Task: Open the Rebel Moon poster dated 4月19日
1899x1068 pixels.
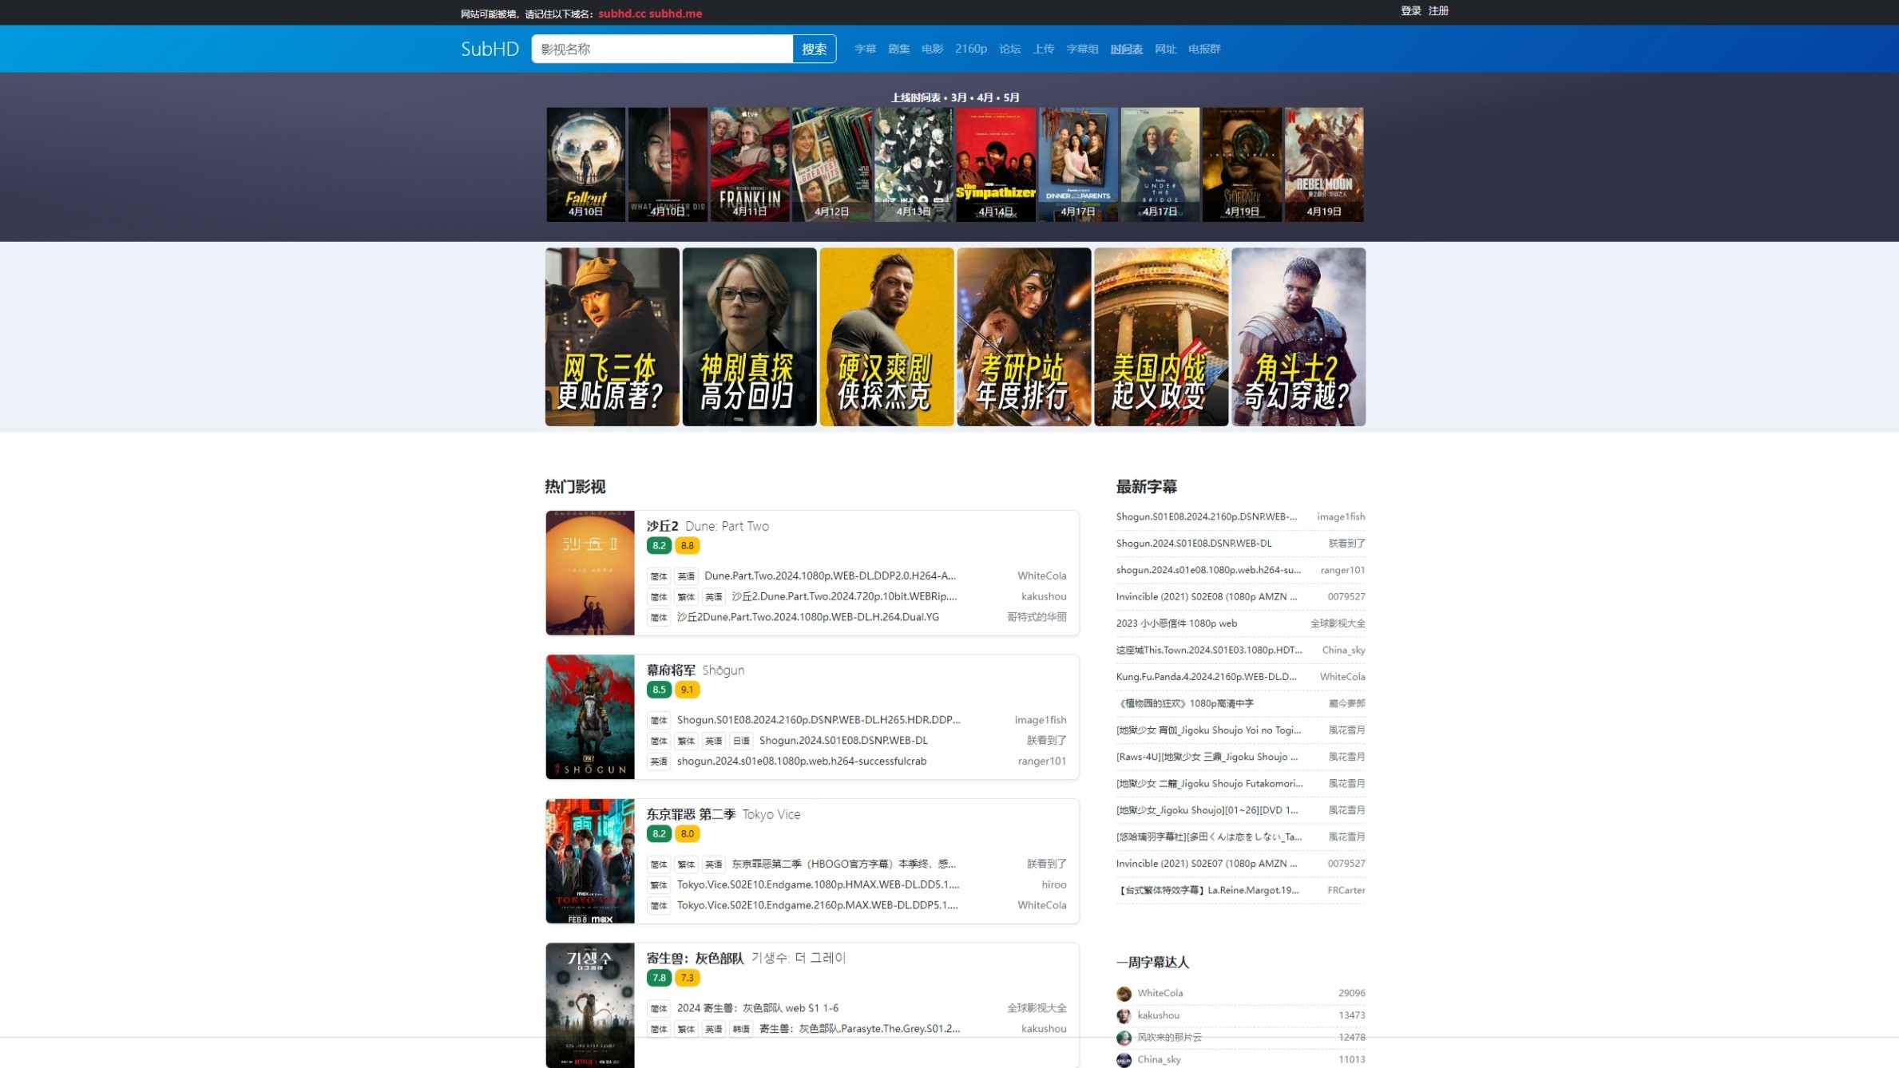Action: coord(1324,164)
